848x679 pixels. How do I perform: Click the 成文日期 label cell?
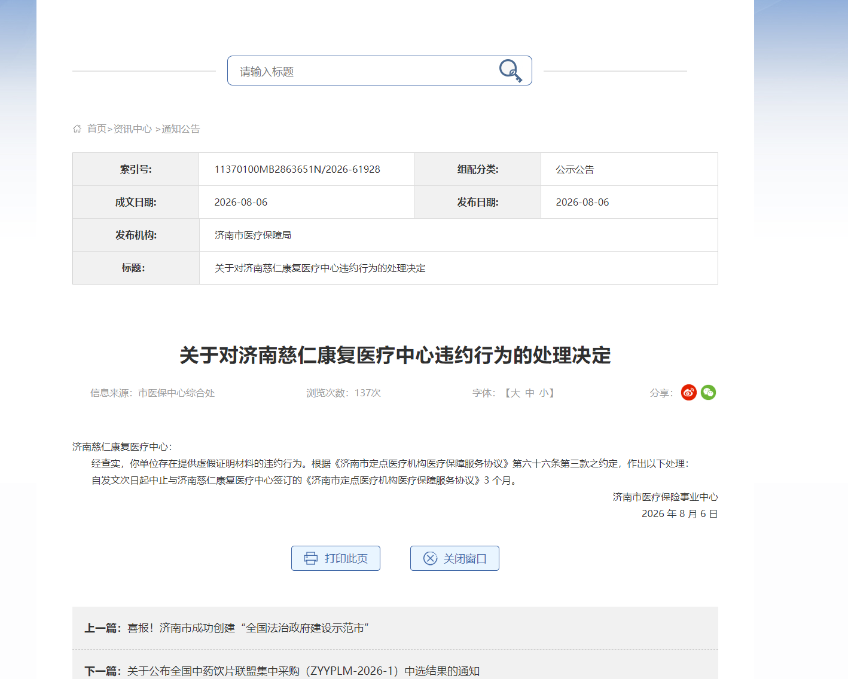(x=136, y=202)
